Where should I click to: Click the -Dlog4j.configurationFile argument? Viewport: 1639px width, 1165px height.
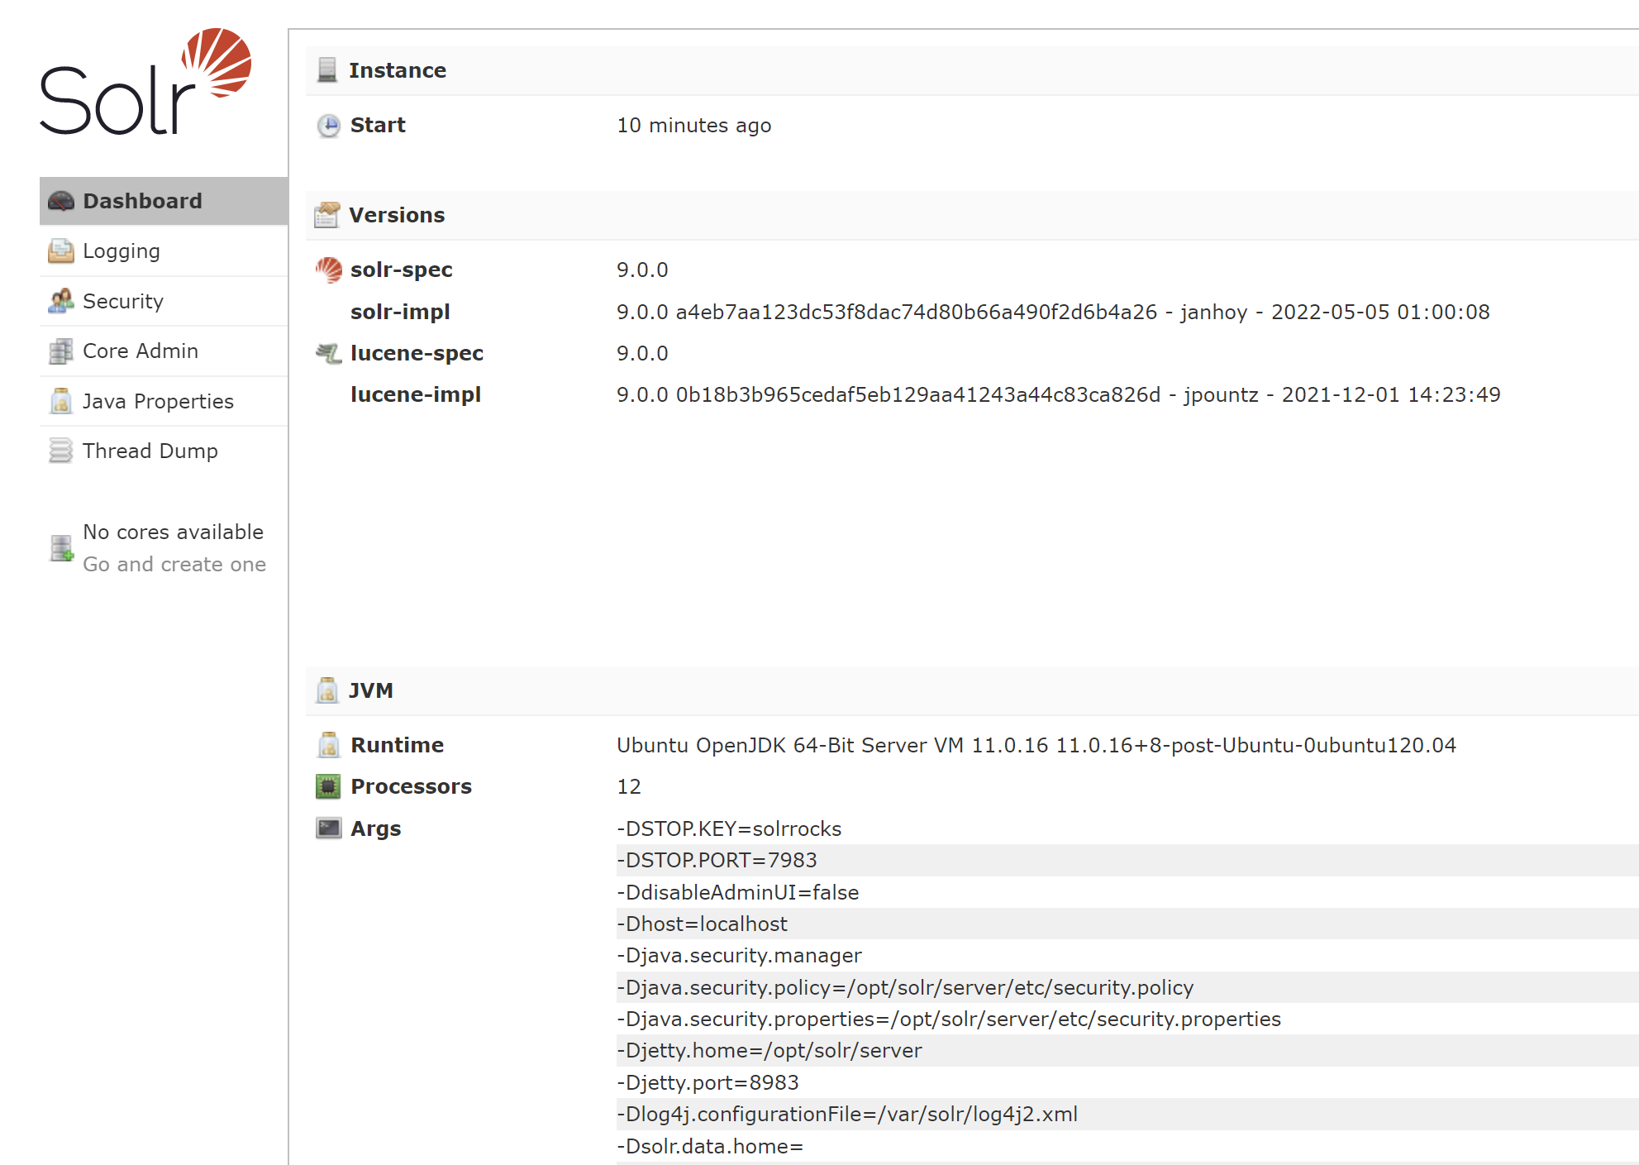[847, 1114]
